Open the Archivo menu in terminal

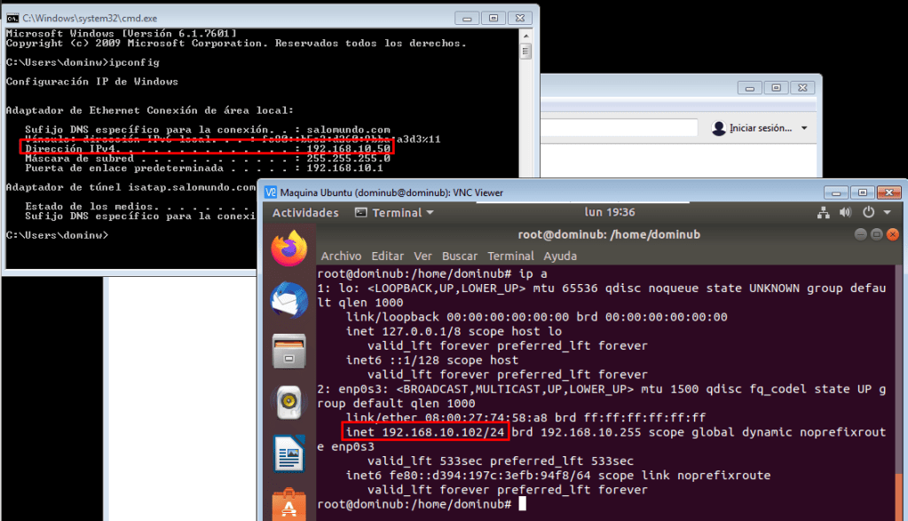tap(341, 256)
